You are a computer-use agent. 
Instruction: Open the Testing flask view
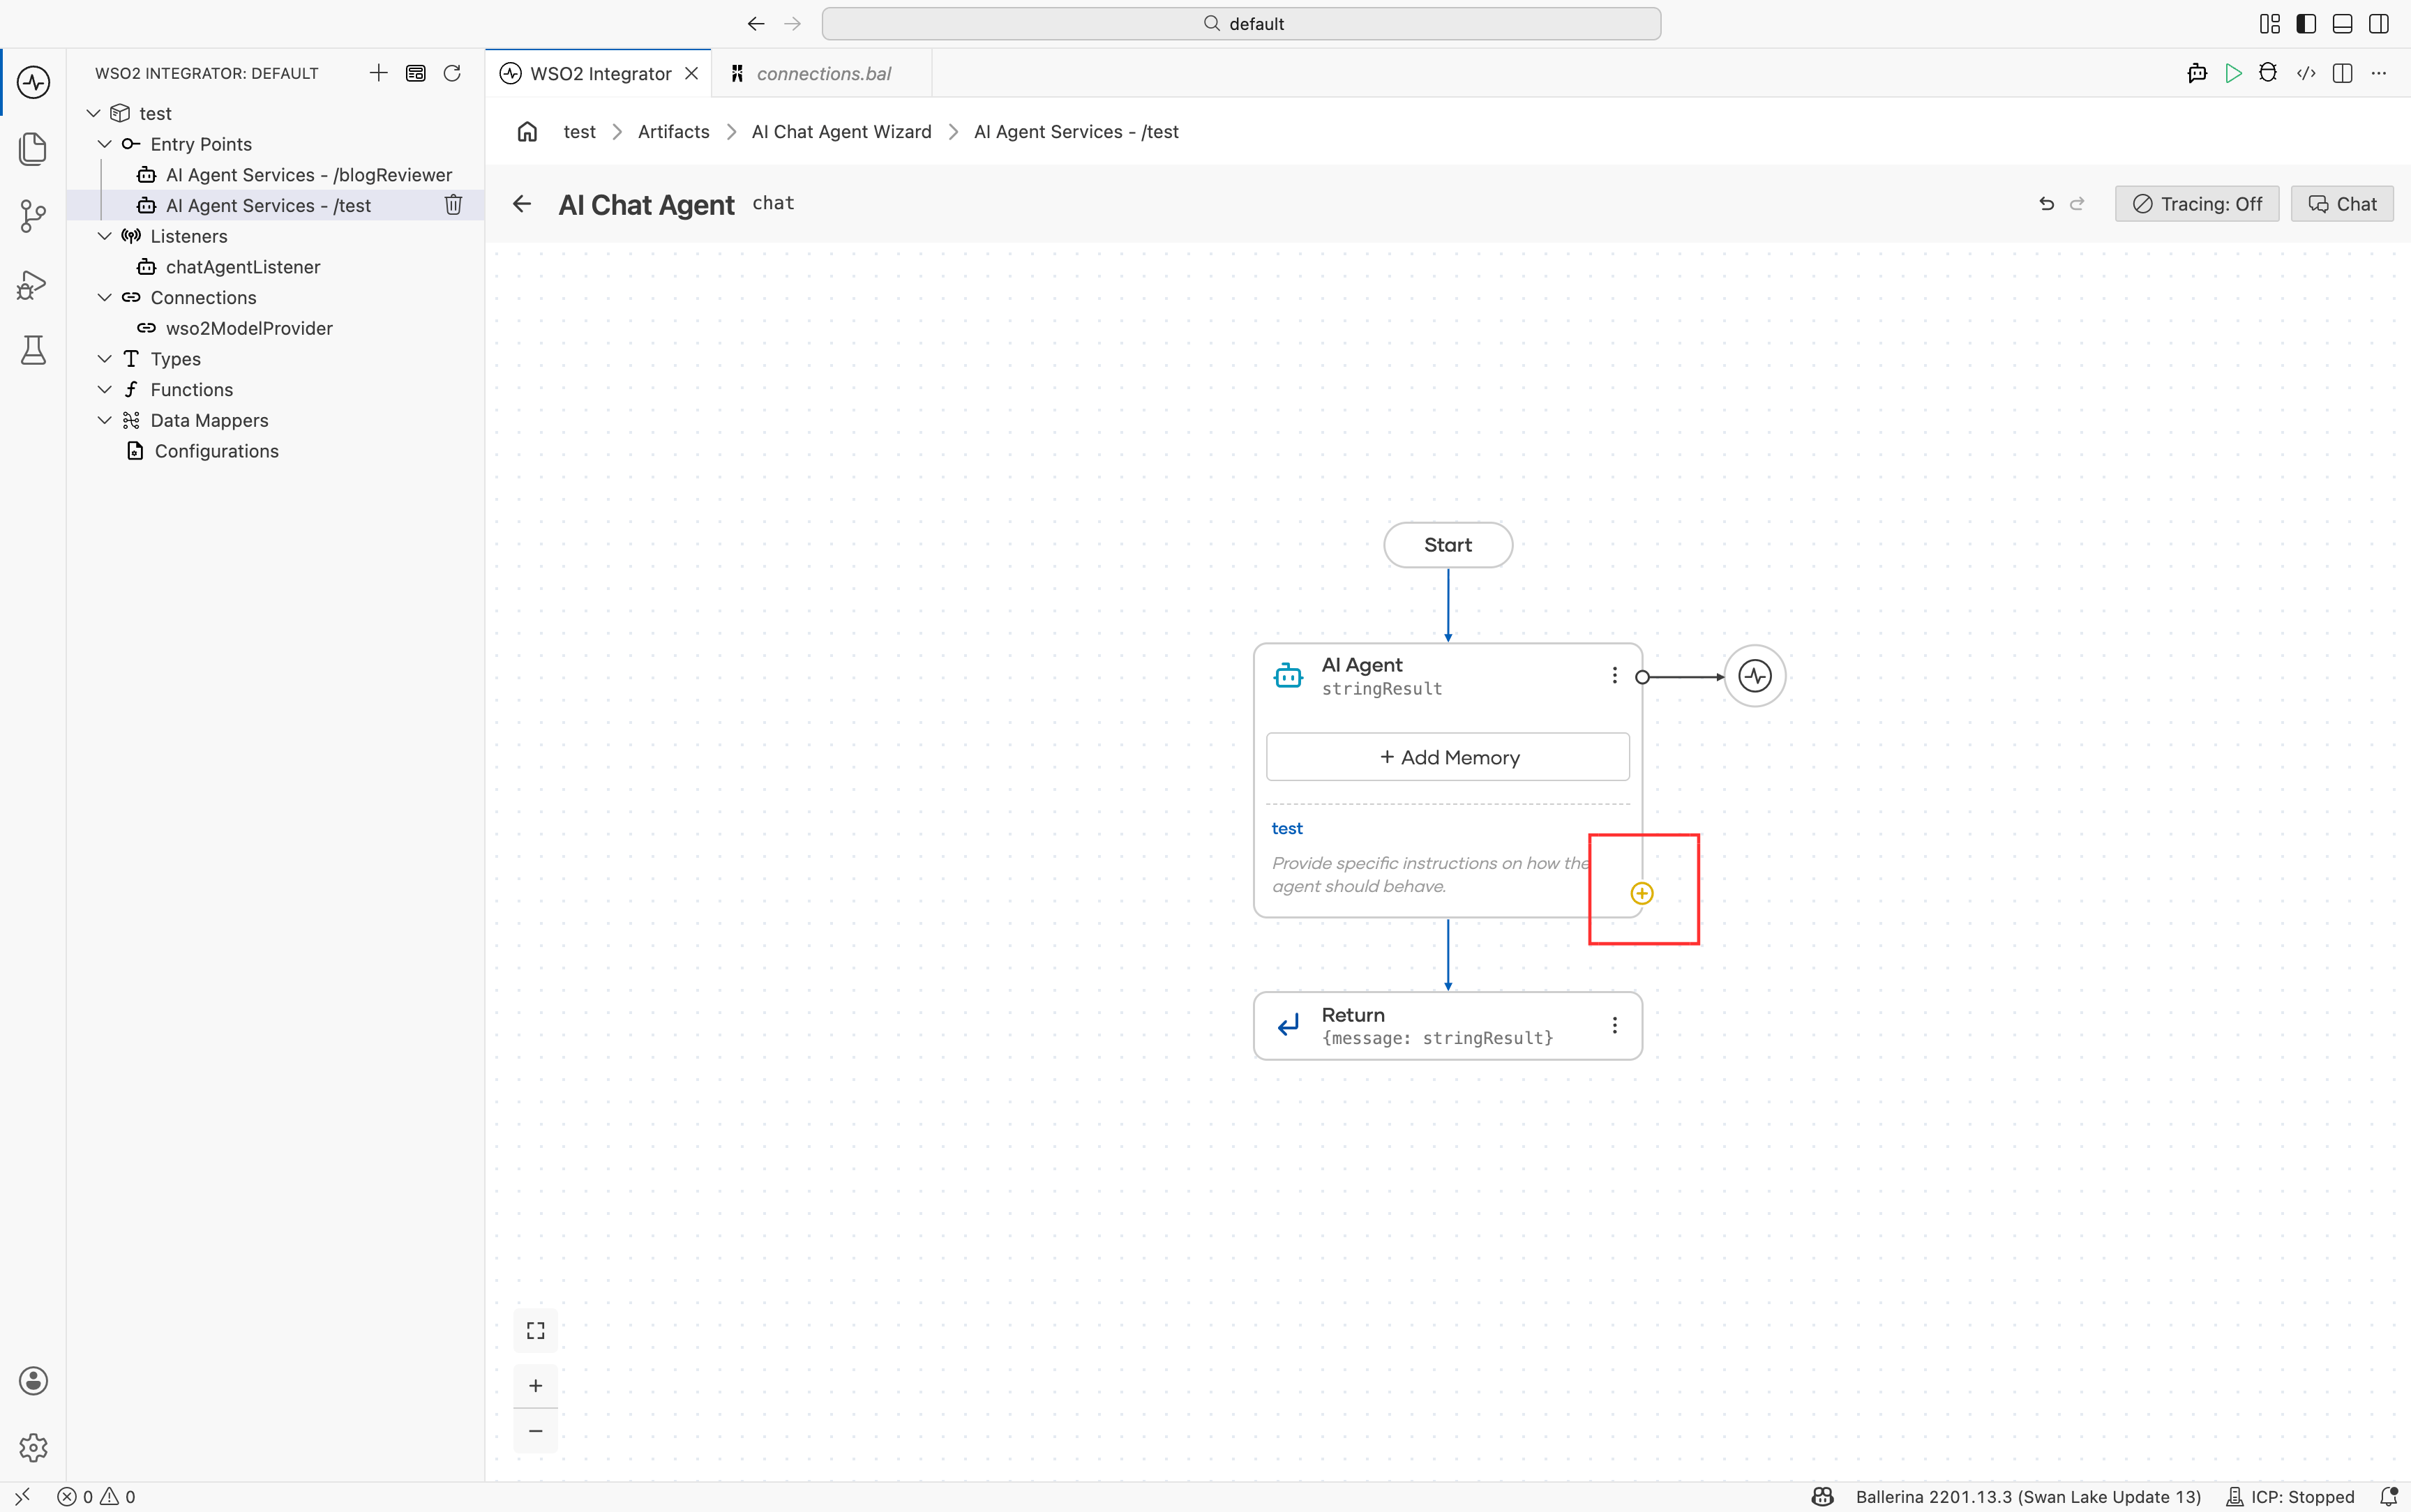[x=33, y=350]
